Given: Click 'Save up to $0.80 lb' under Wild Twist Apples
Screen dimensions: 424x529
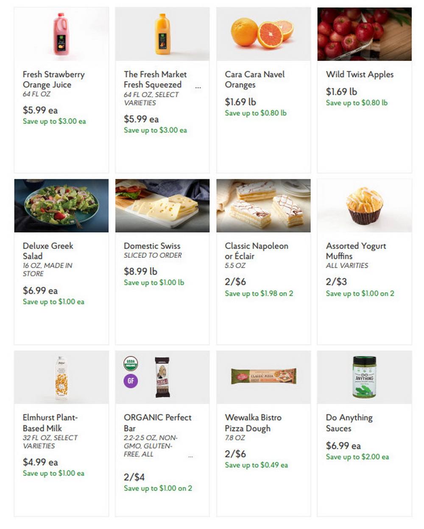Looking at the screenshot, I should point(356,103).
